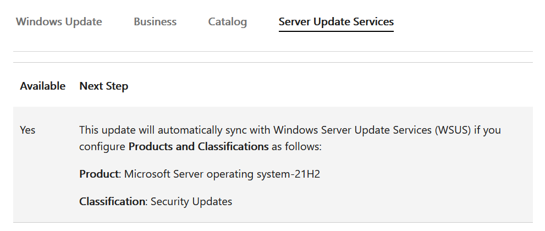Click the bold Product label
Image resolution: width=545 pixels, height=231 pixels.
[99, 174]
